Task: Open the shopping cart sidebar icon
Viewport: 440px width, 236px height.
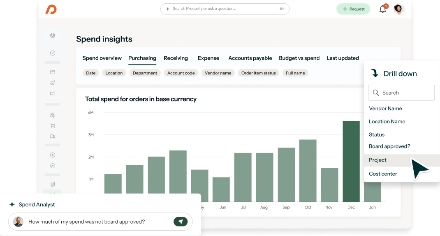Action: (53, 126)
